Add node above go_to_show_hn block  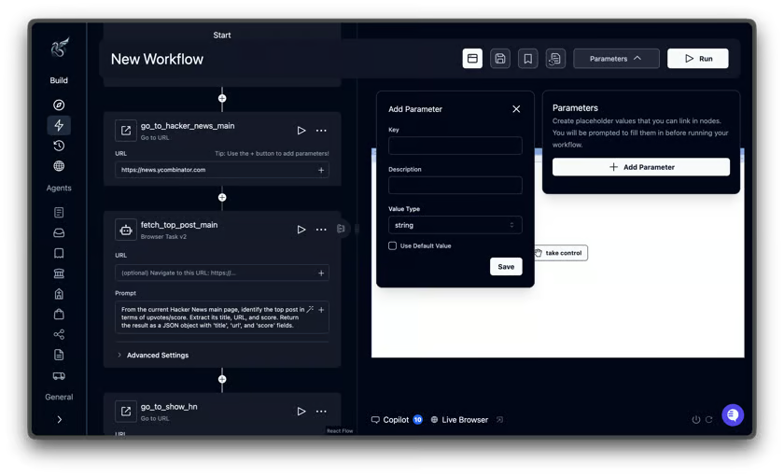pos(222,379)
